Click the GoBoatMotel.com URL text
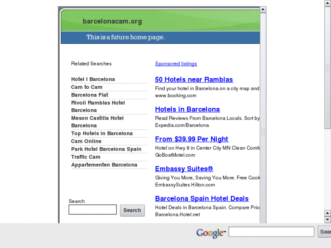This screenshot has width=331, height=248. [175, 155]
